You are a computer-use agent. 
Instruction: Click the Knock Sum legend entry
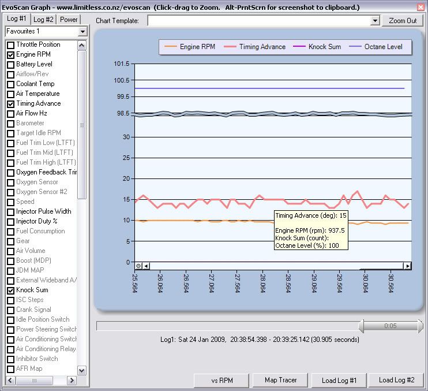pos(317,47)
